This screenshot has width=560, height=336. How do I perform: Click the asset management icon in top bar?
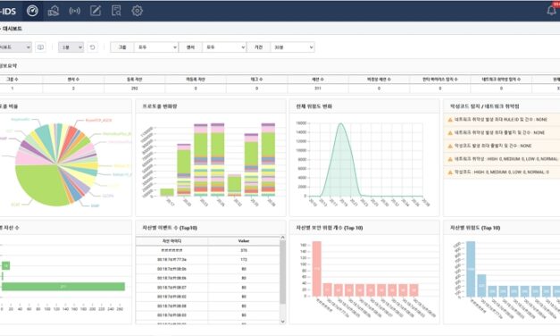[54, 11]
